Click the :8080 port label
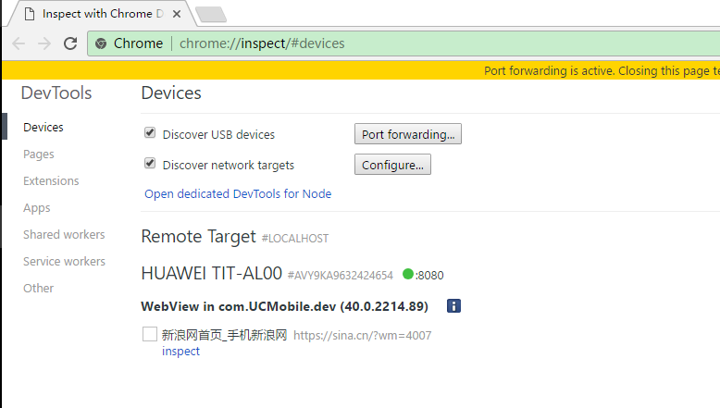Viewport: 720px width, 408px height. [x=429, y=276]
